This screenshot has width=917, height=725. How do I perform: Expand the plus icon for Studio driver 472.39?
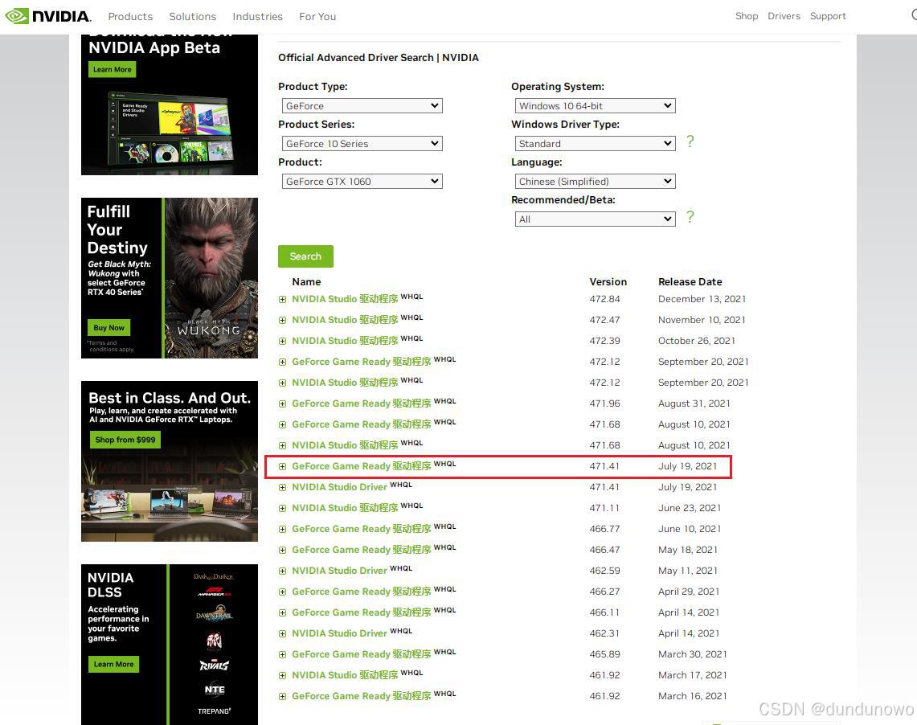click(282, 341)
